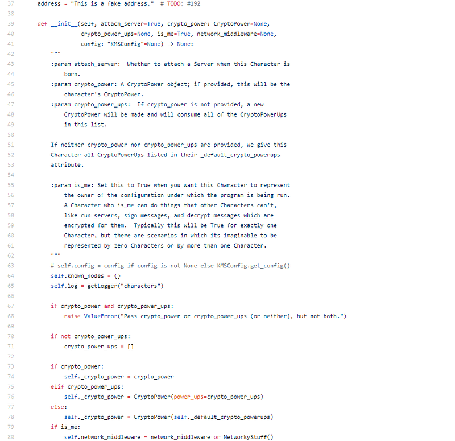
Task: Click line number 80
Action: click(11, 437)
